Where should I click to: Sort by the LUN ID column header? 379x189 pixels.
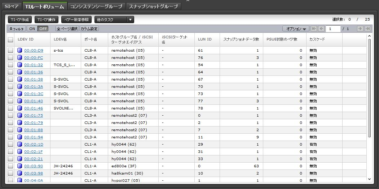click(x=207, y=39)
